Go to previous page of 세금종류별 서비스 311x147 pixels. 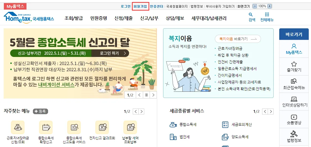(265, 112)
